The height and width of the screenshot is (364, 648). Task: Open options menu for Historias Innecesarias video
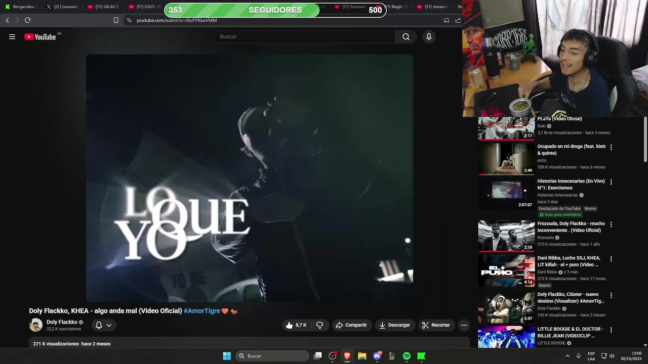point(611,181)
